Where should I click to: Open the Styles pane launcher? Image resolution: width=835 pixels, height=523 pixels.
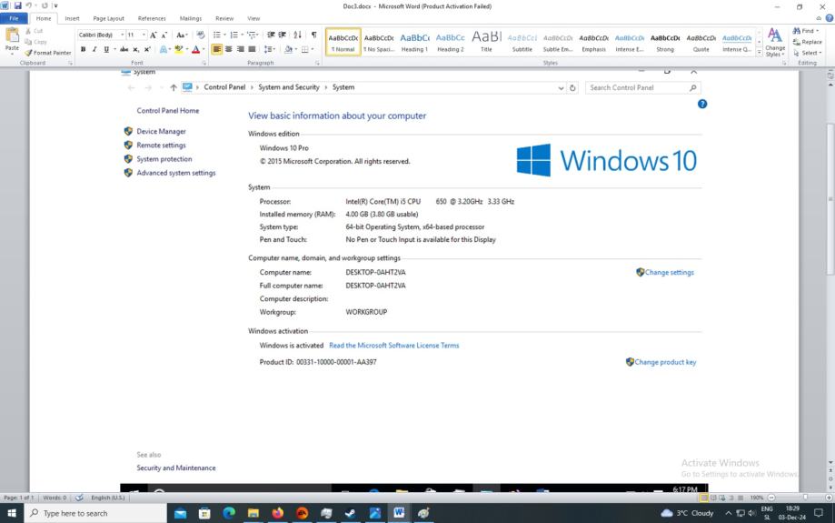[784, 63]
